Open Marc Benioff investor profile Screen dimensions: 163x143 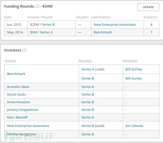coord(17,118)
